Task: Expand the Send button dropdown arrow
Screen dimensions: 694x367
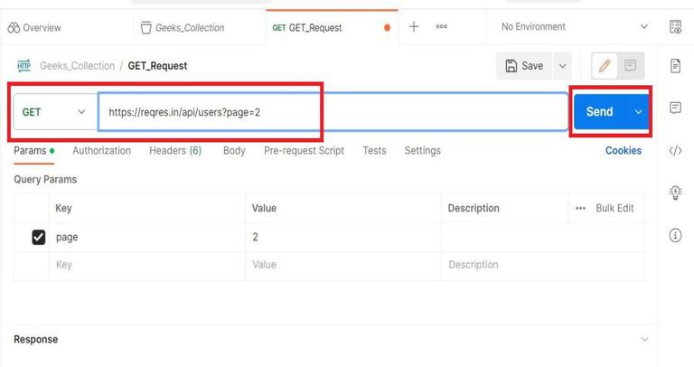Action: (638, 112)
